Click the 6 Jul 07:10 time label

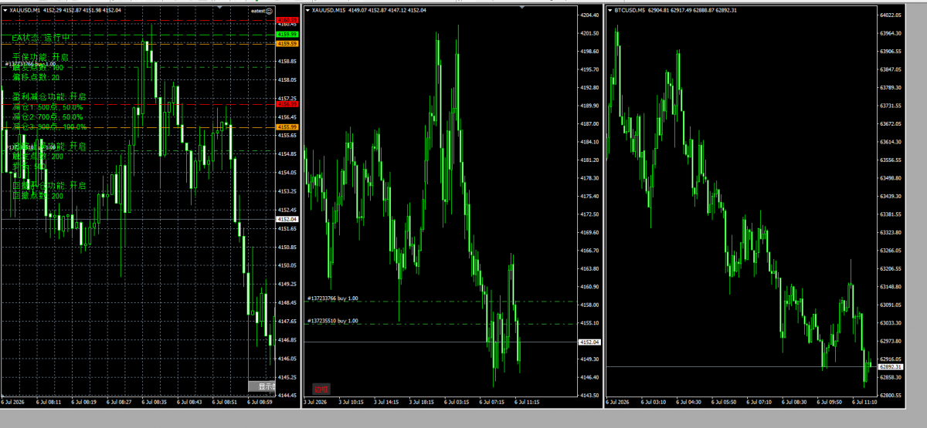click(758, 402)
